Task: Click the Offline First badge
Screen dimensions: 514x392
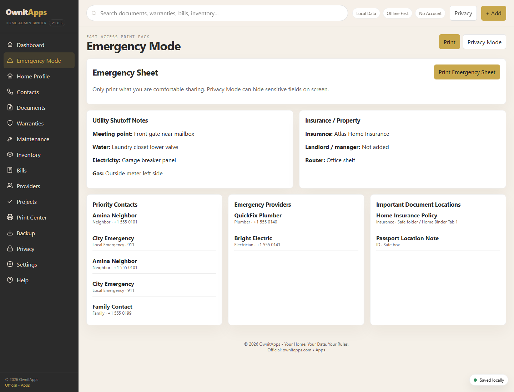Action: pos(397,13)
